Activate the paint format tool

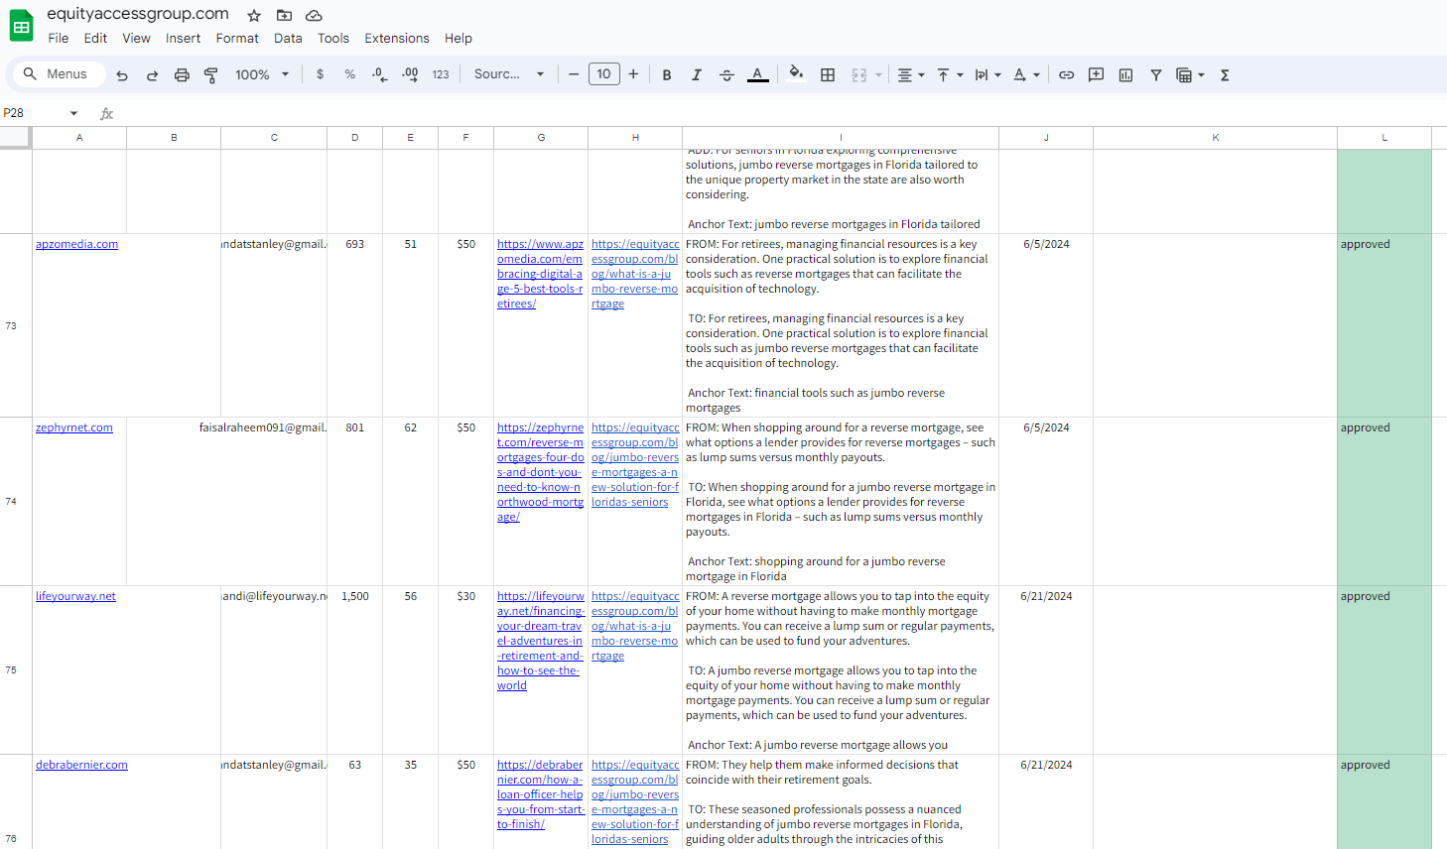tap(210, 74)
